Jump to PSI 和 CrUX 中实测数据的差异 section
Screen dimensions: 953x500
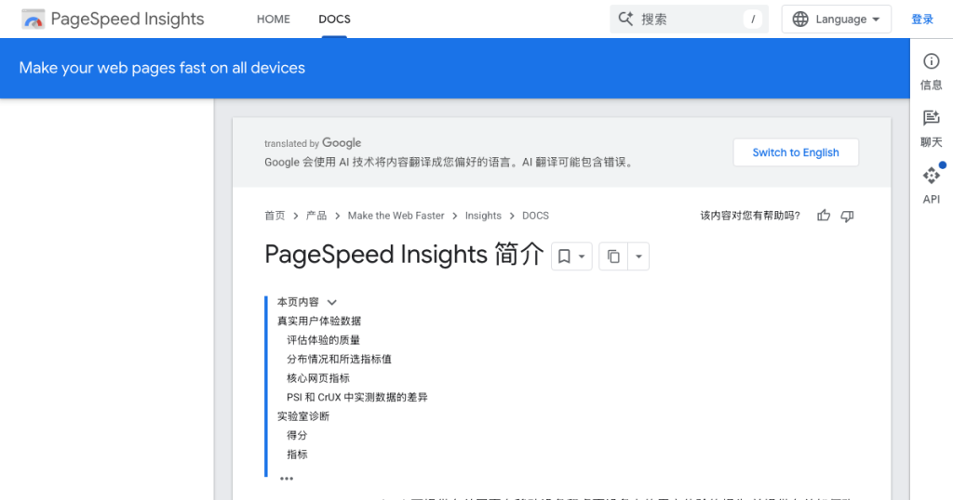pyautogui.click(x=357, y=397)
